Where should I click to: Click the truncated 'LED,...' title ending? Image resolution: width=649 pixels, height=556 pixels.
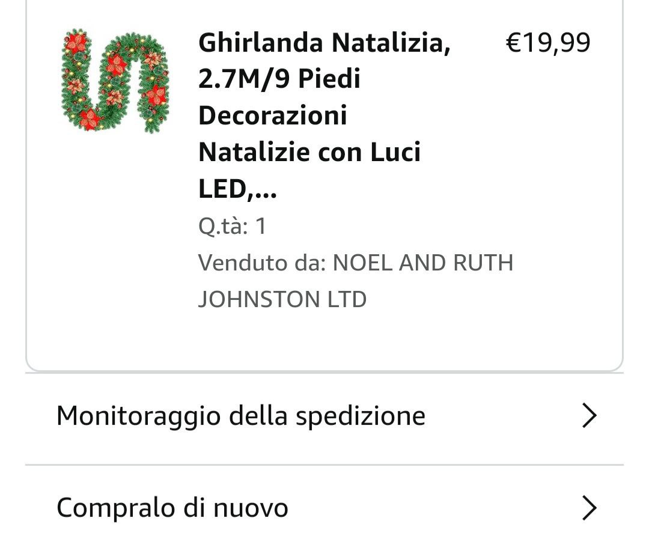[x=237, y=190]
